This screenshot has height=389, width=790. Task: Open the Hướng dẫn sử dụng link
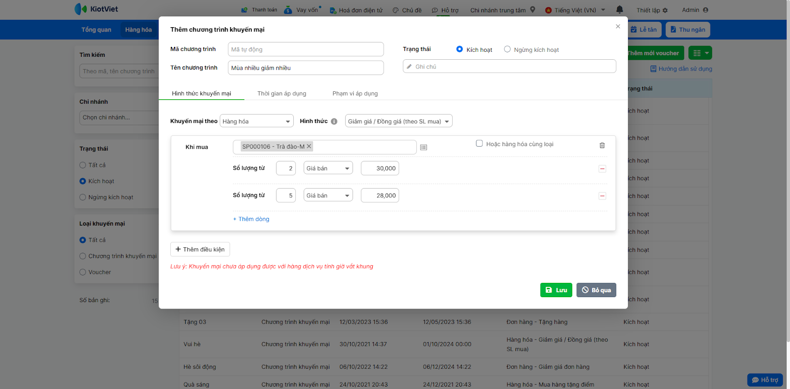[x=681, y=69]
